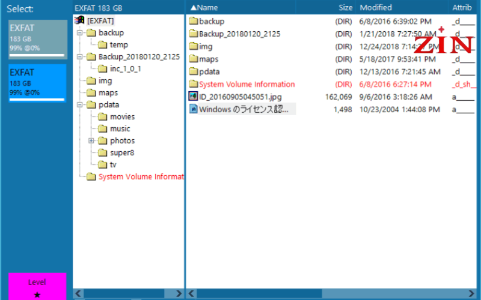Image resolution: width=481 pixels, height=300 pixels.
Task: Select the inc_1_0_1 folder icon in tree
Action: pyautogui.click(x=102, y=69)
